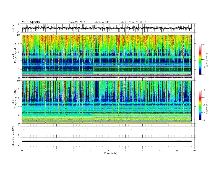Click the time axis tick label "9"
The width and height of the screenshot is (219, 169).
(x=177, y=150)
